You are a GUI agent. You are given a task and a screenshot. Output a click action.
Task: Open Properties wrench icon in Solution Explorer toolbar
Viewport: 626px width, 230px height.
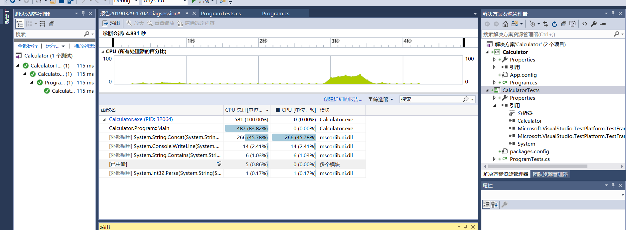click(x=594, y=24)
